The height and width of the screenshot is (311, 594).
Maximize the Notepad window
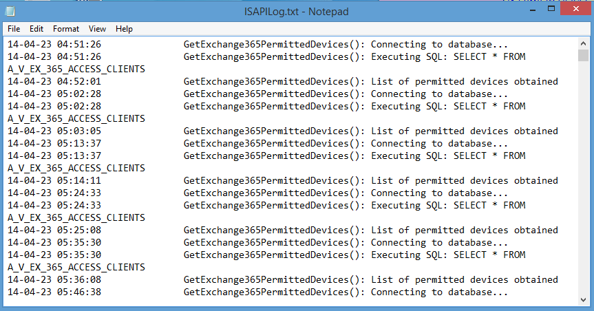(551, 9)
